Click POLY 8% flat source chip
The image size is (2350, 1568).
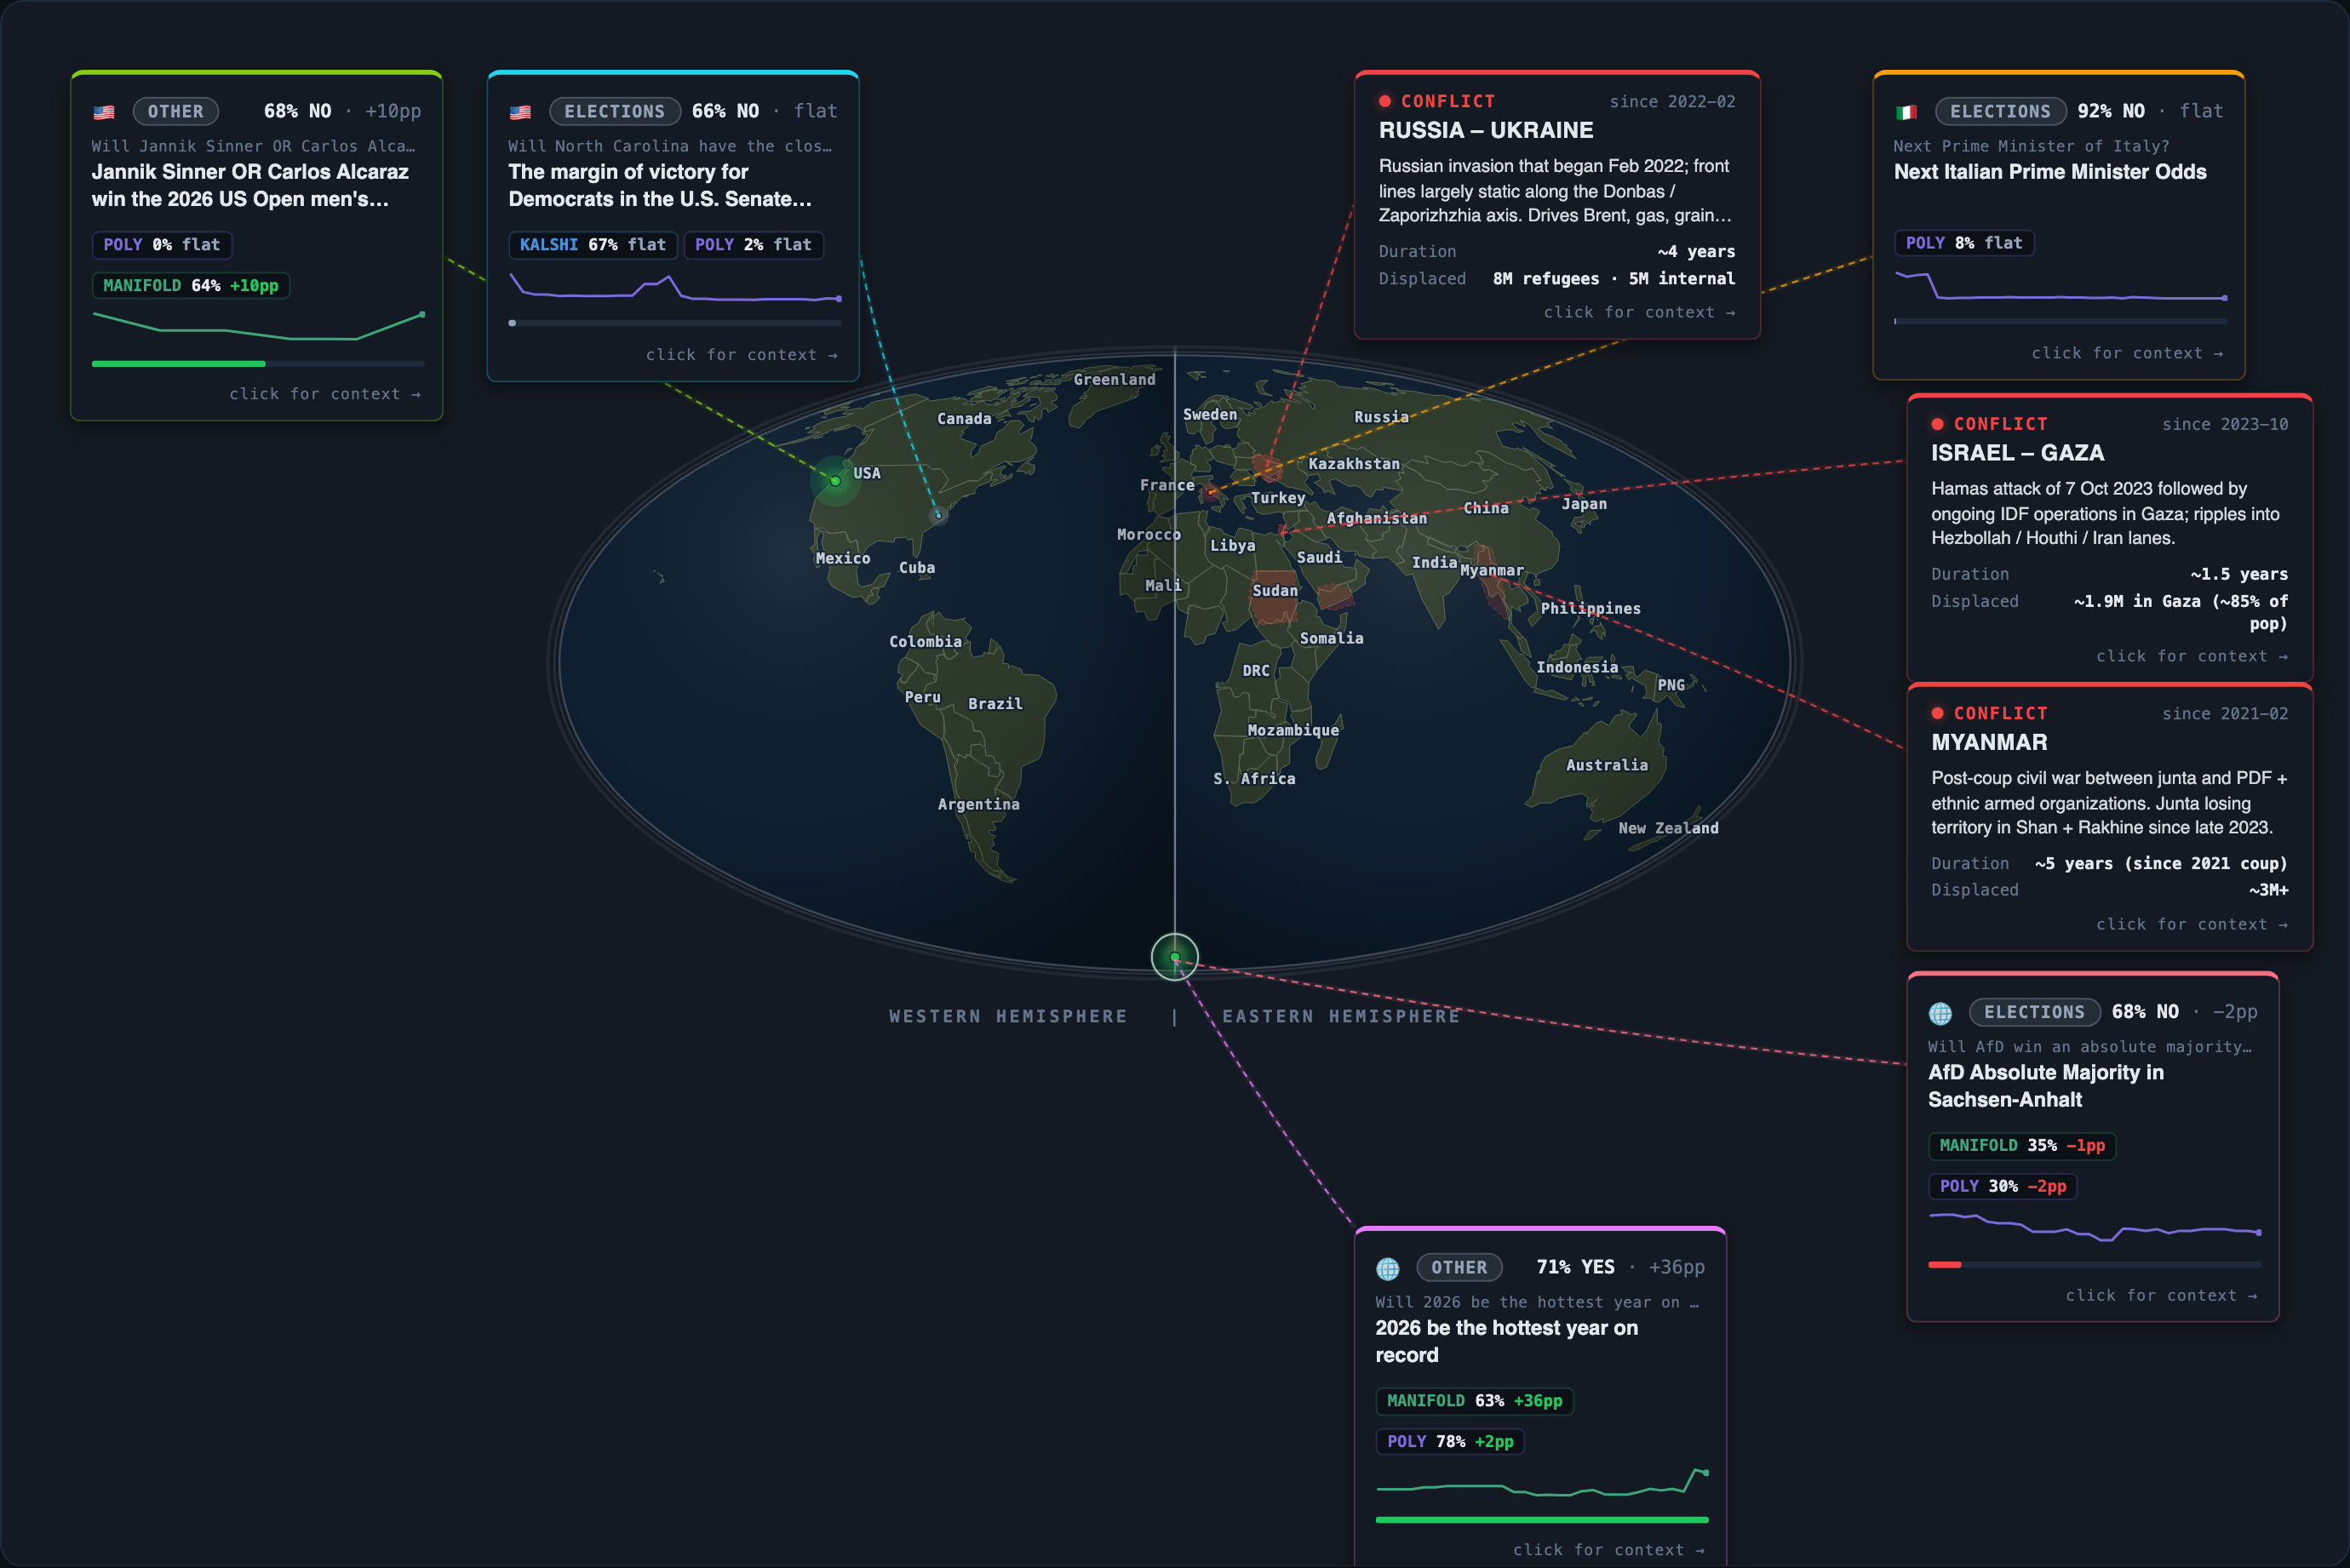point(1964,243)
